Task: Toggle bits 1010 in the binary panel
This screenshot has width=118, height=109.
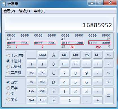Action: 65,43
